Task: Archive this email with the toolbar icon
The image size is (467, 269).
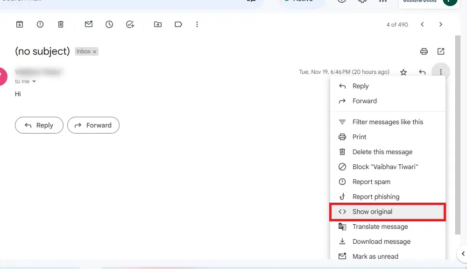Action: click(x=19, y=24)
